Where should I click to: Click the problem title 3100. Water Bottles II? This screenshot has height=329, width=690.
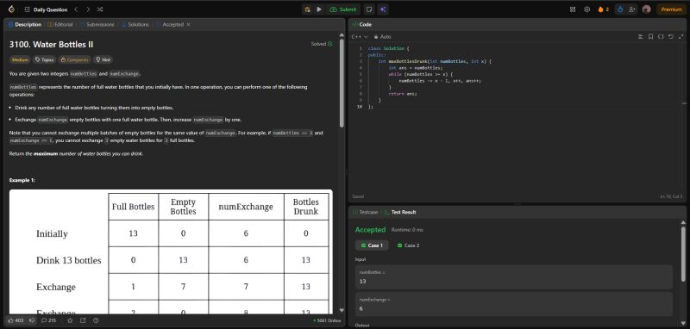(51, 45)
